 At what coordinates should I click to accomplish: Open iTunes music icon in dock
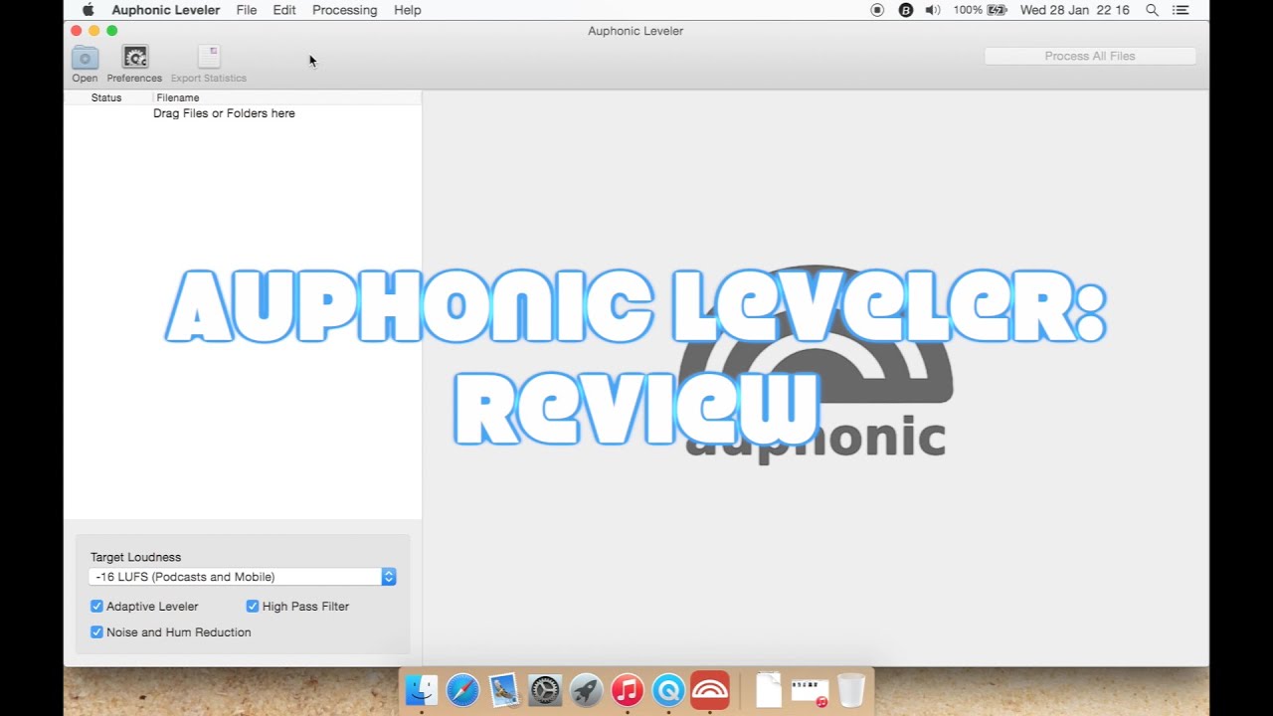click(628, 689)
